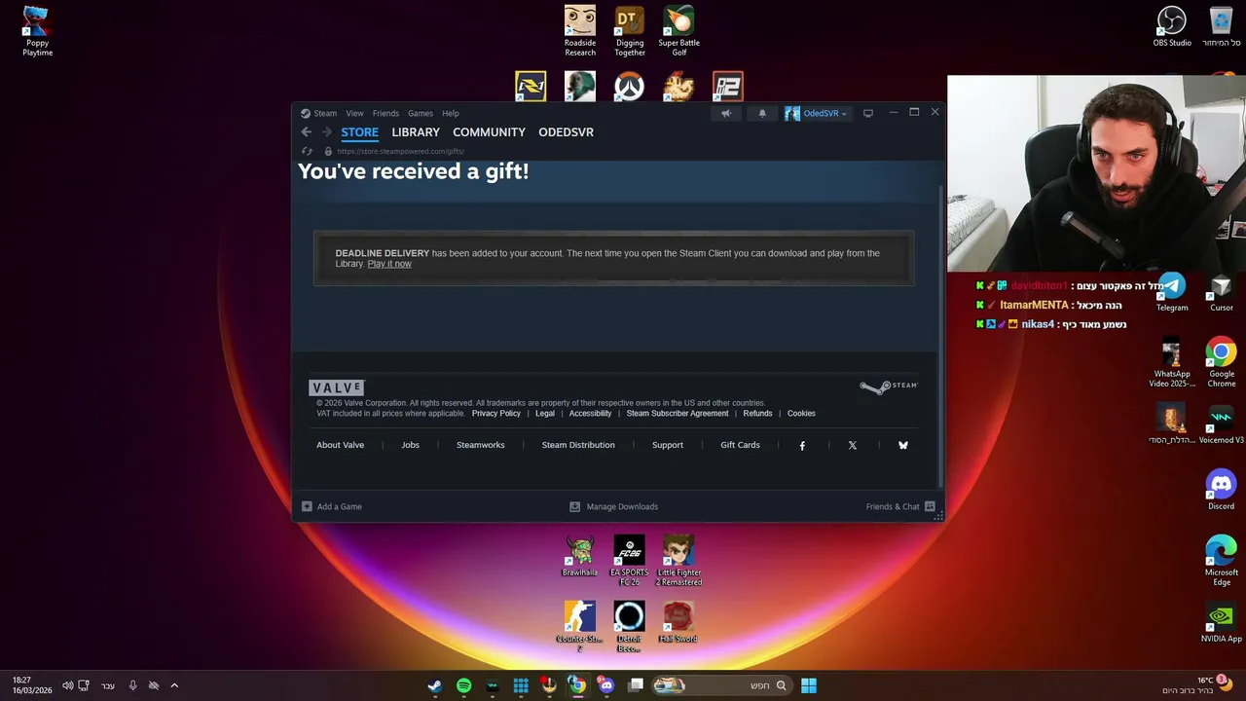Select Cursor desktop shortcut
1246x701 pixels.
(1222, 292)
